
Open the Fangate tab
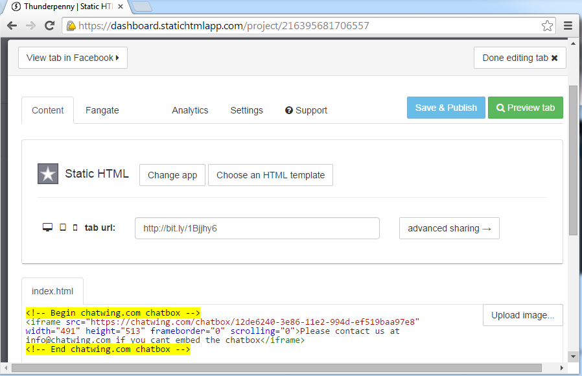(102, 110)
